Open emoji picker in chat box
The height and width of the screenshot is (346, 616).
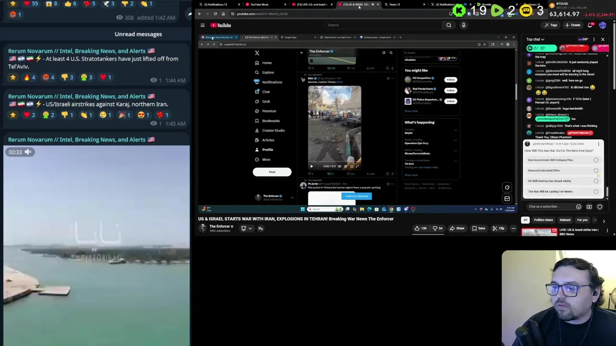pos(578,207)
